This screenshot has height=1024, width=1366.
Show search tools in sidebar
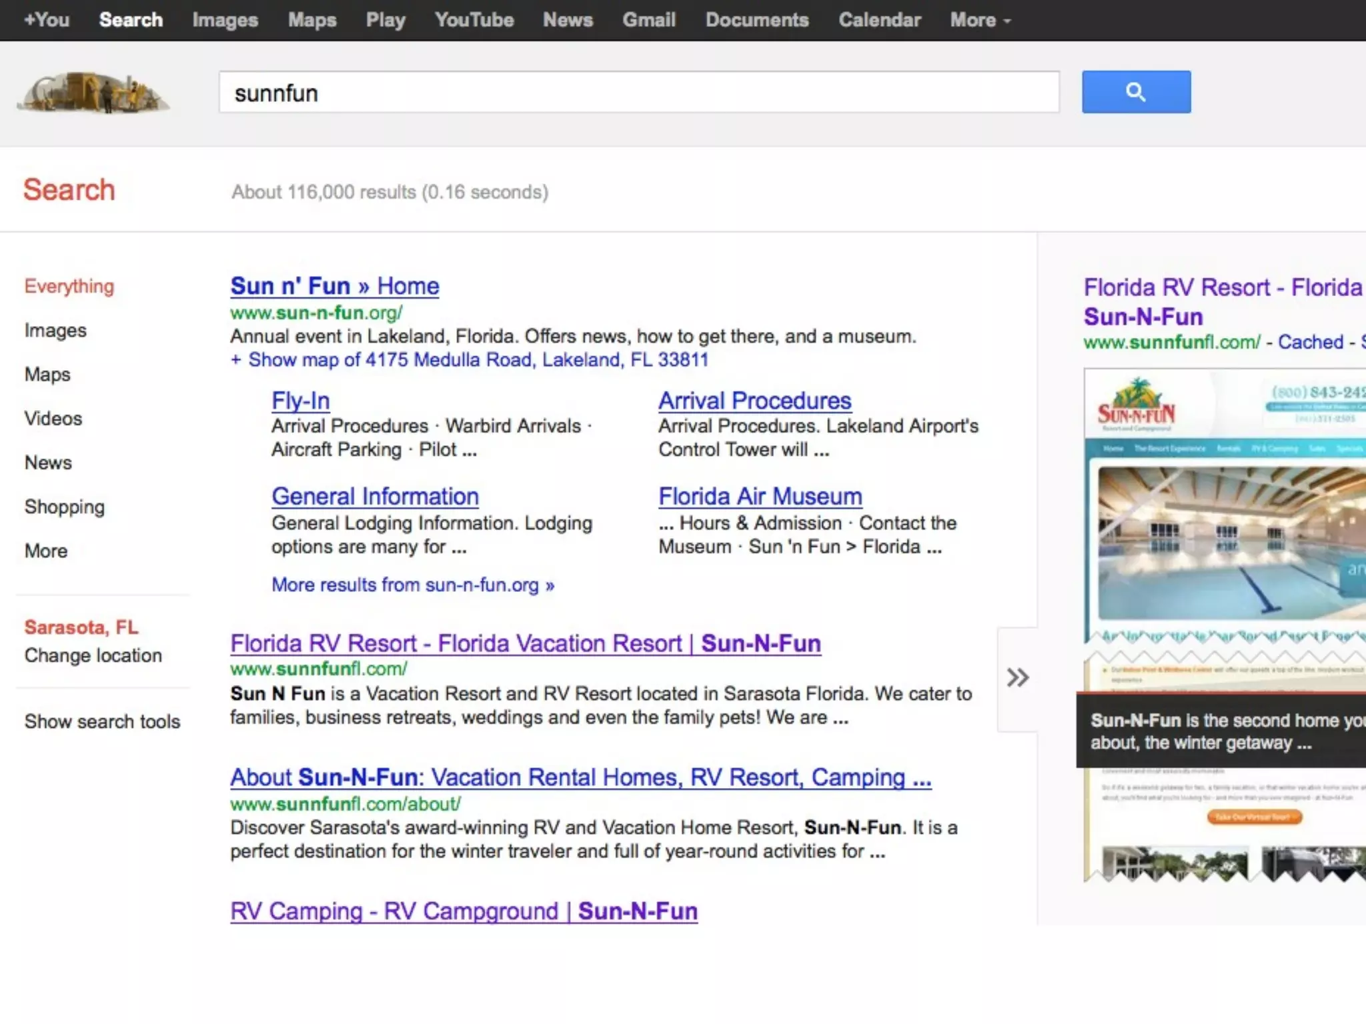point(102,721)
